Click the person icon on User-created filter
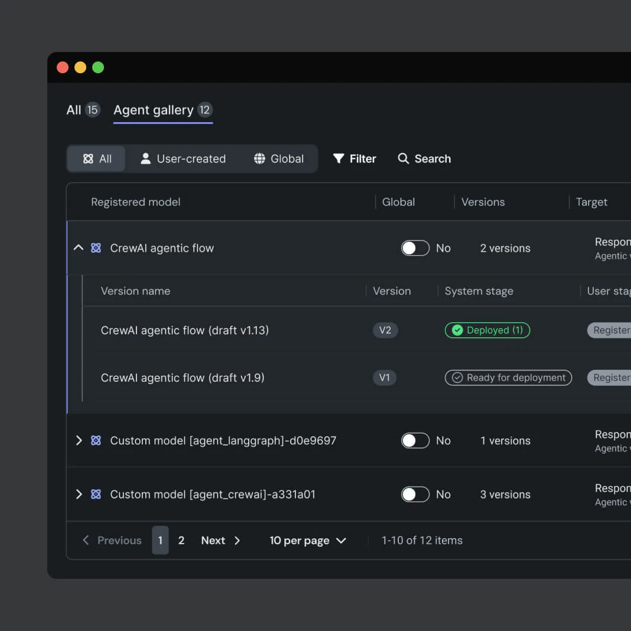This screenshot has height=631, width=631. pos(145,158)
